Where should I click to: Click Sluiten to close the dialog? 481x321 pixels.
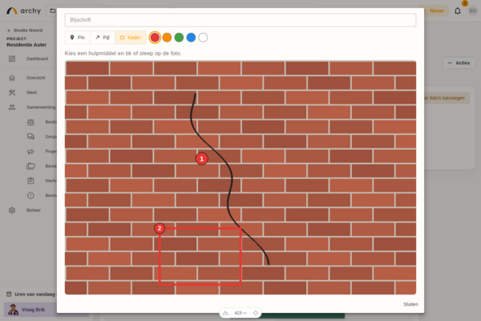[x=410, y=304]
